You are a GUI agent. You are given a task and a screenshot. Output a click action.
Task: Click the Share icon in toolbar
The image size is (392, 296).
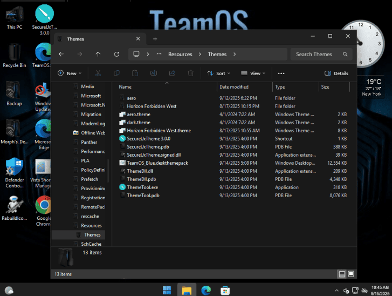172,73
